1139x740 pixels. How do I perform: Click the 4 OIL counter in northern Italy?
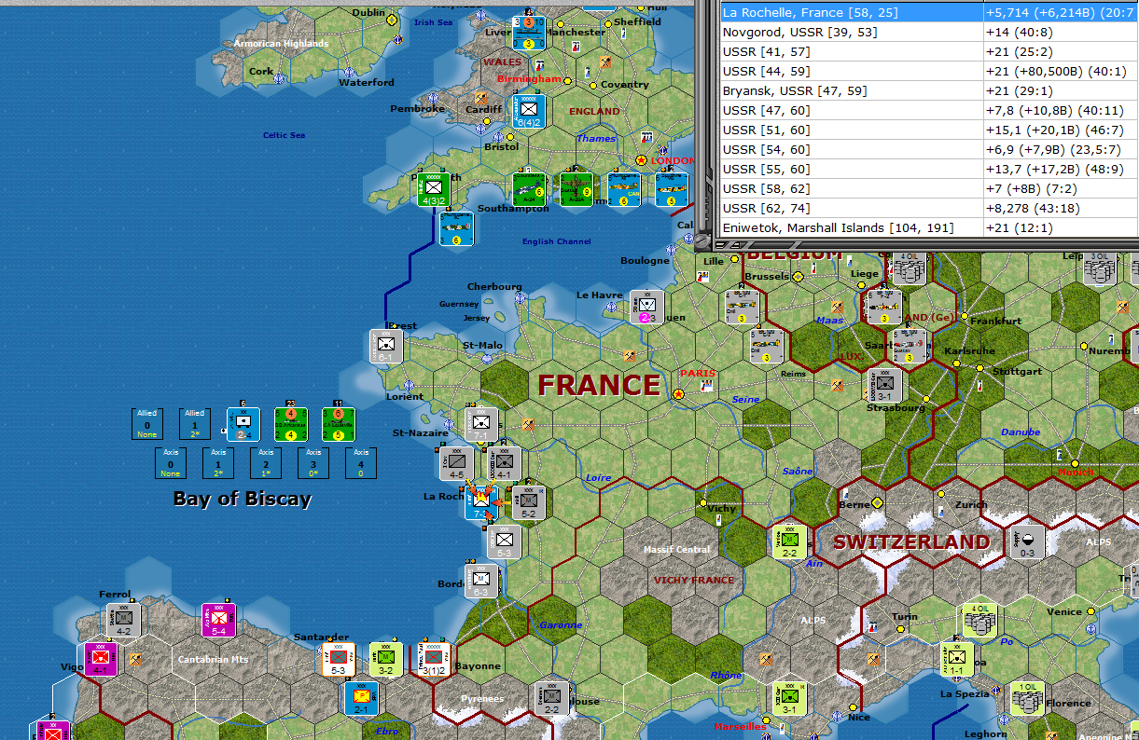(x=979, y=621)
